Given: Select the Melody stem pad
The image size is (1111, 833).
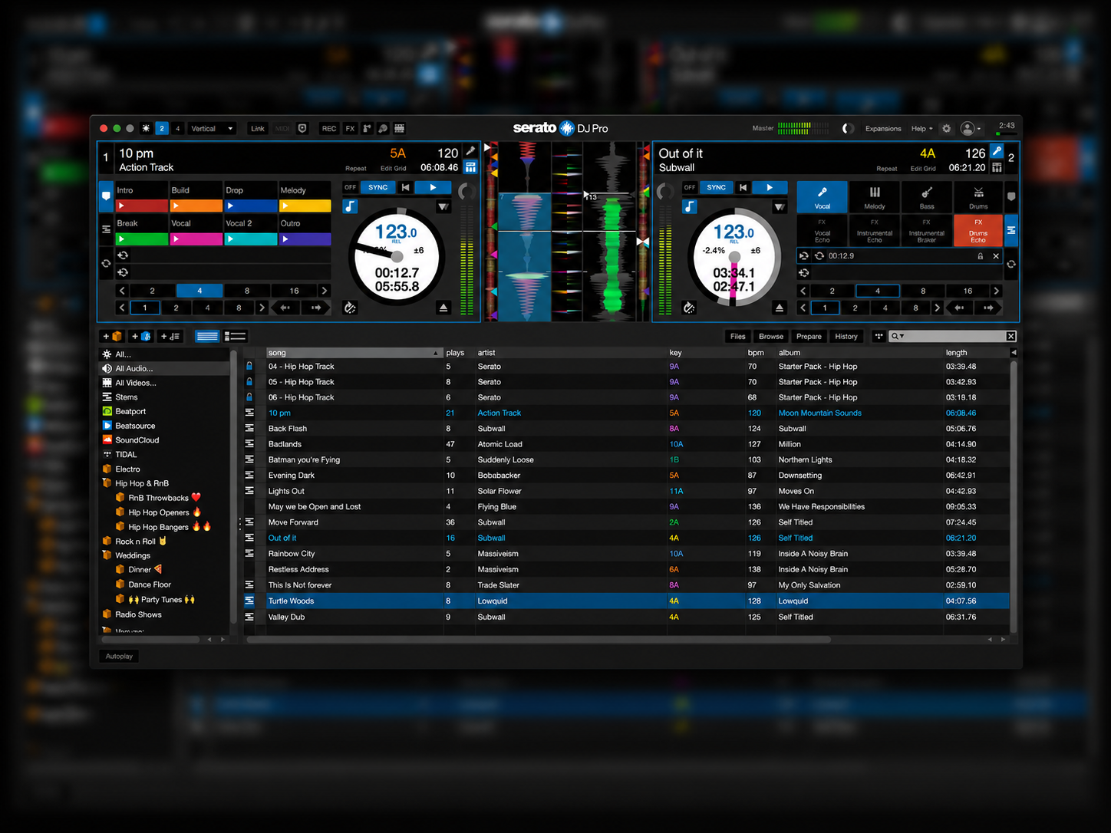Looking at the screenshot, I should 875,197.
